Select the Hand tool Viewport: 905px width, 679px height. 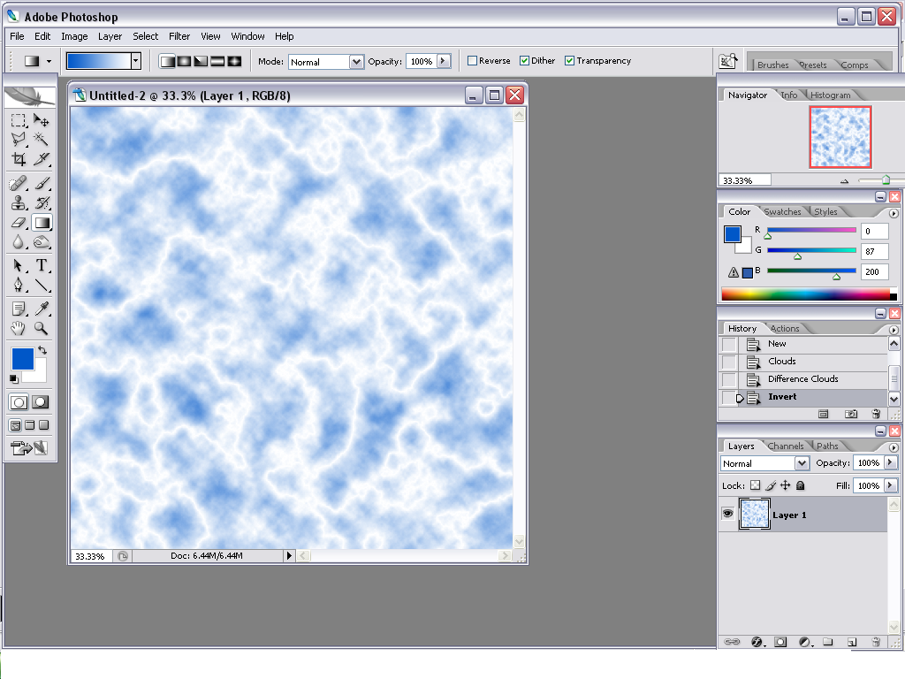[19, 329]
